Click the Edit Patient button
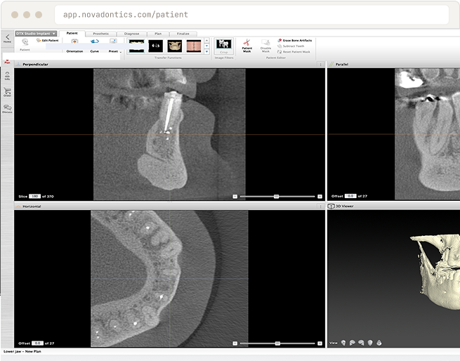This screenshot has width=460, height=361. [x=48, y=40]
